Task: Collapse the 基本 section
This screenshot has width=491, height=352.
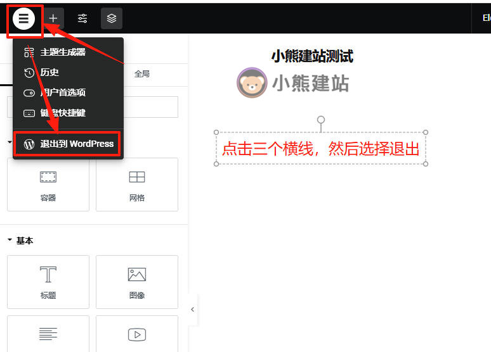Action: [20, 241]
